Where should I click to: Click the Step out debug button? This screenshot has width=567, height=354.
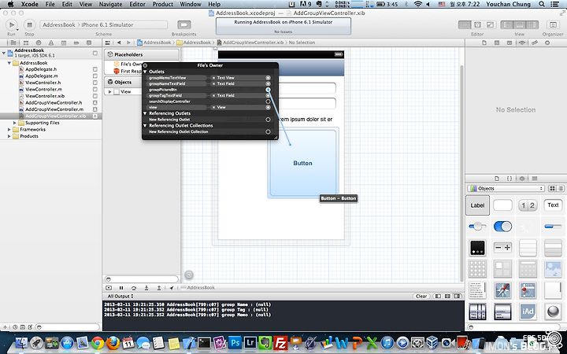(x=159, y=288)
